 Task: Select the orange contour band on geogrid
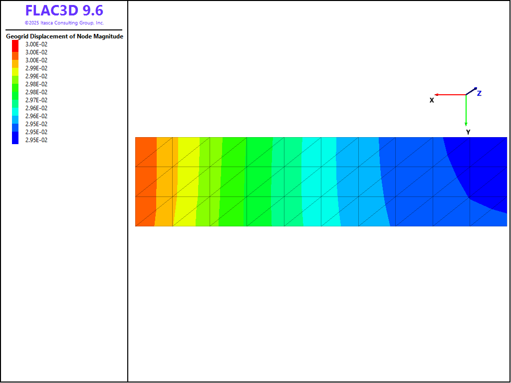145,182
